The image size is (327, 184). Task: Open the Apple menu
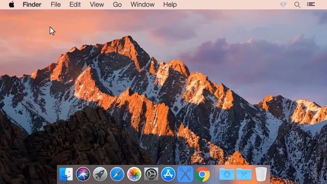pyautogui.click(x=12, y=4)
